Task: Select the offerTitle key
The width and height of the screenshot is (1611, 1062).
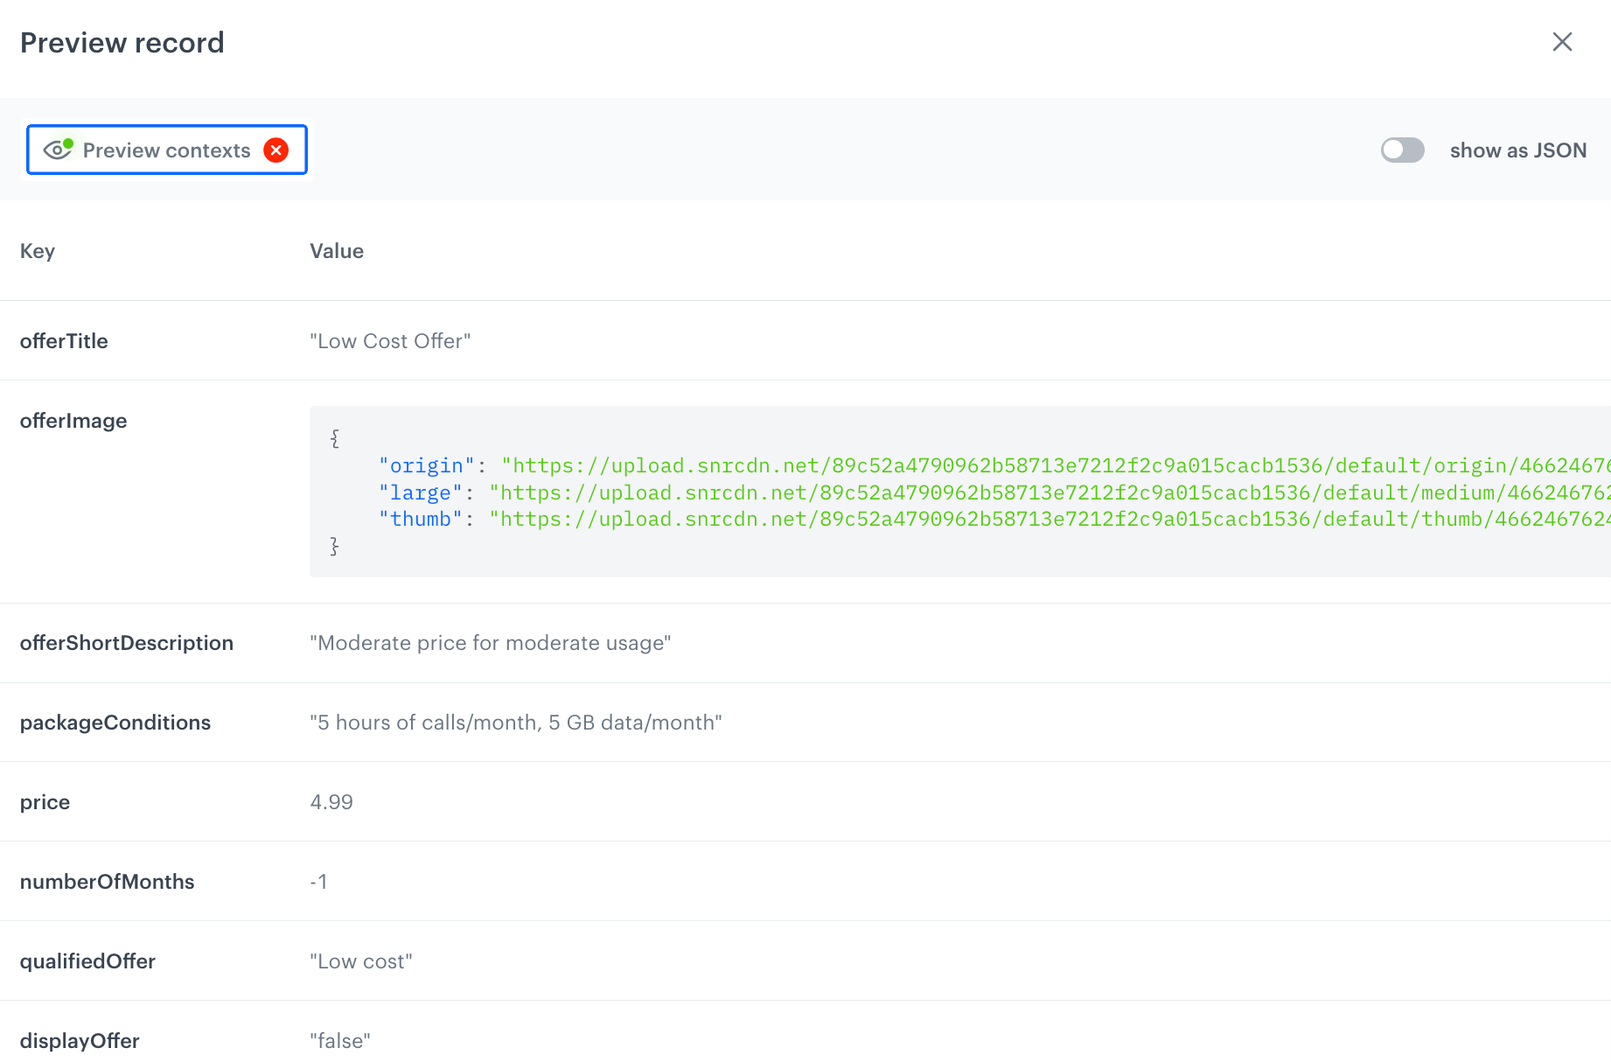Action: click(x=64, y=341)
